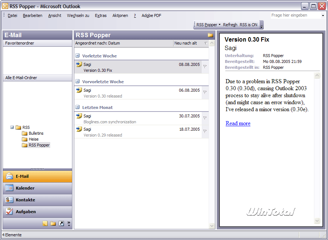Open the Datei menu
Viewport: 328px width, 240px height.
pyautogui.click(x=12, y=15)
